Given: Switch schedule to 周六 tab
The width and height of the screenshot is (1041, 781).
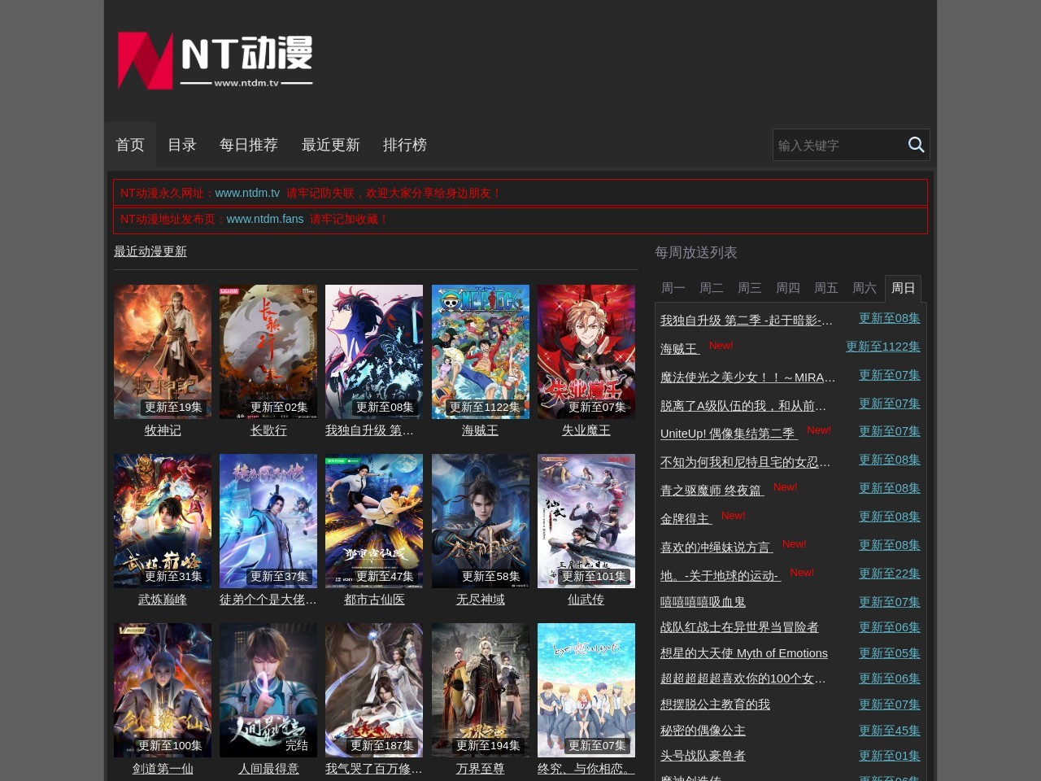Looking at the screenshot, I should (865, 288).
